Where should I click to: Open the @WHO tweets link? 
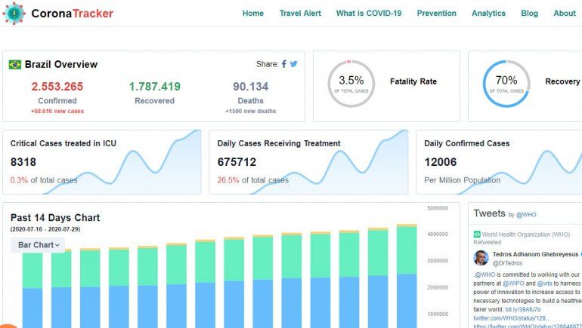click(x=526, y=215)
